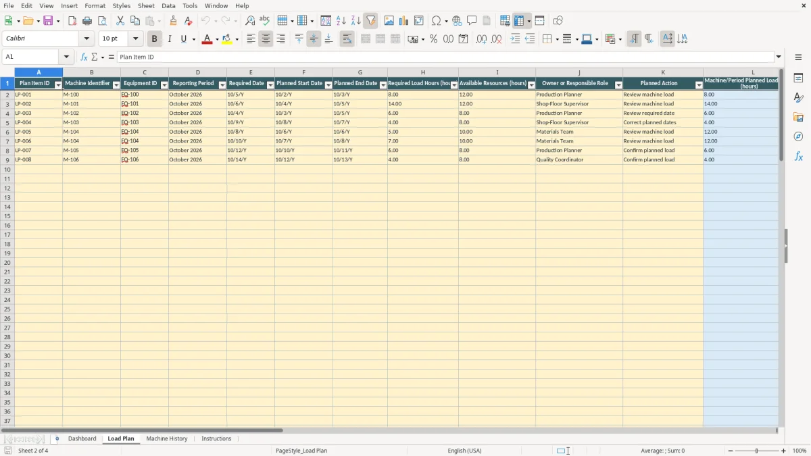Click the Sort dialog icon
Screen dimensions: 811x456
326,20
